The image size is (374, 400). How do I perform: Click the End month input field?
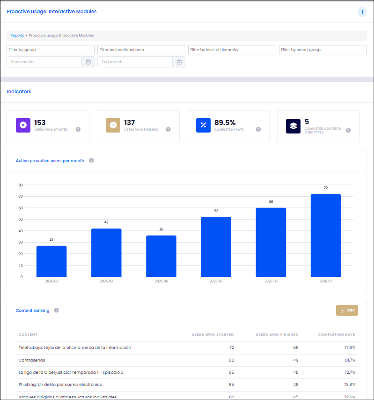135,62
